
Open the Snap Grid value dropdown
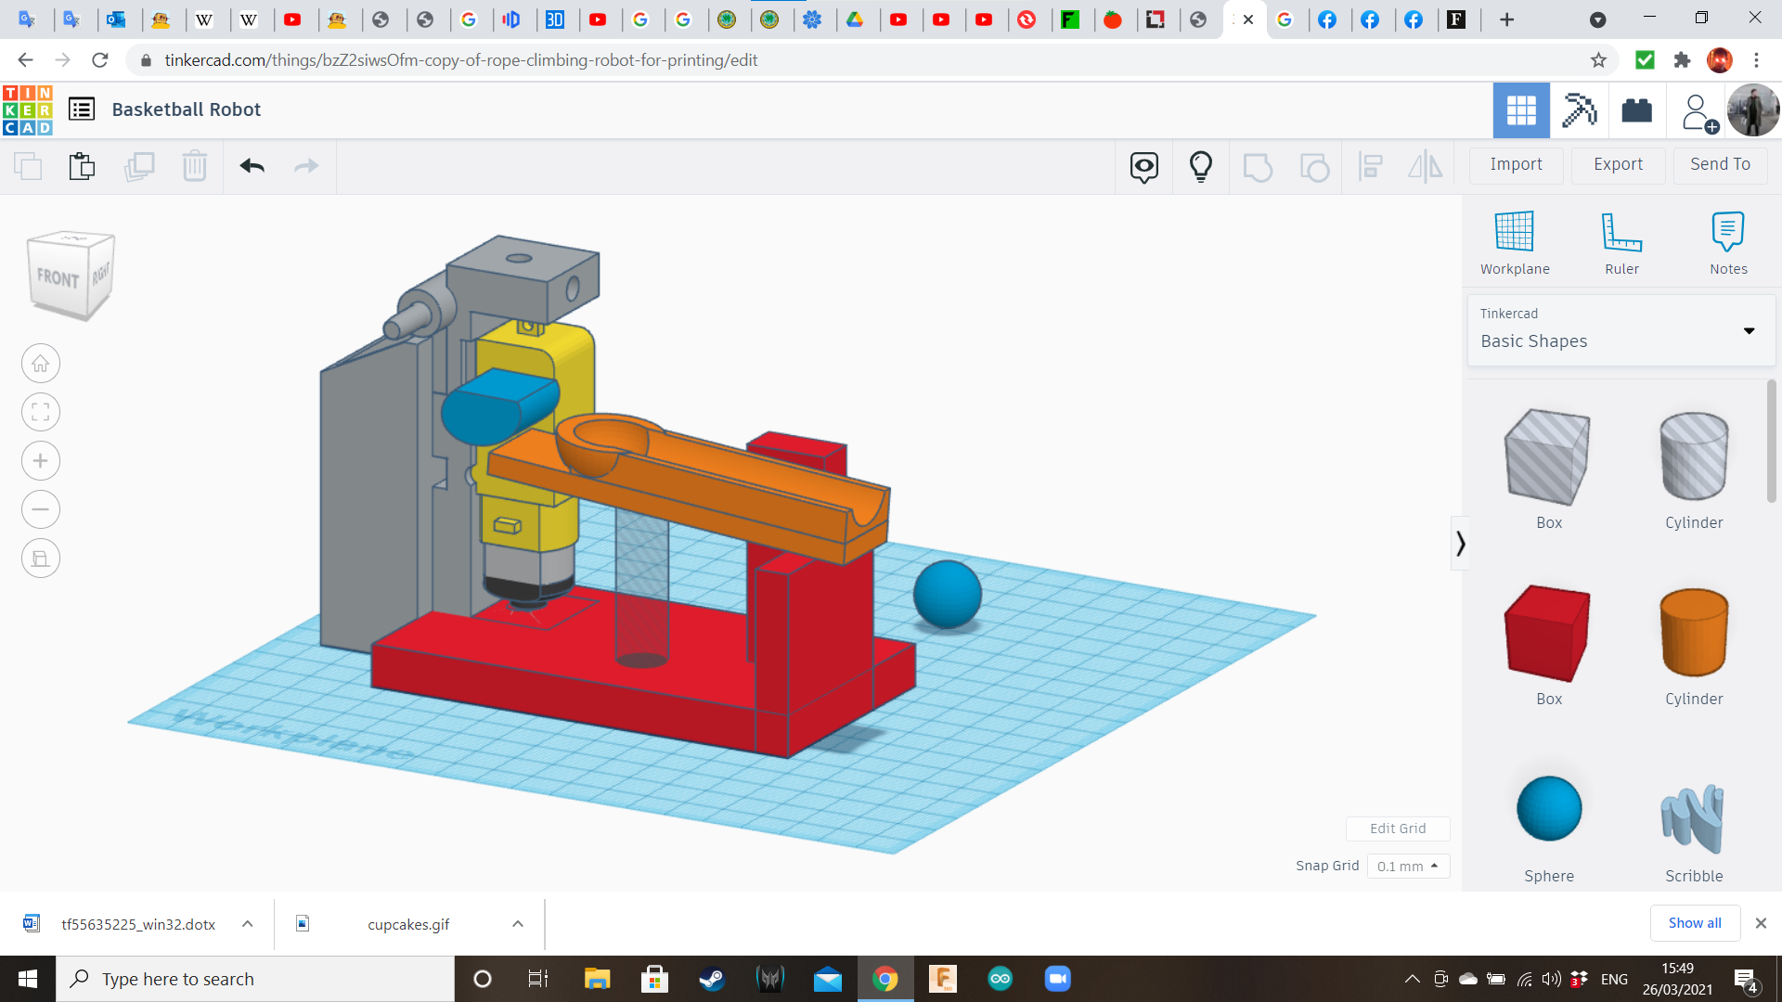pyautogui.click(x=1408, y=866)
